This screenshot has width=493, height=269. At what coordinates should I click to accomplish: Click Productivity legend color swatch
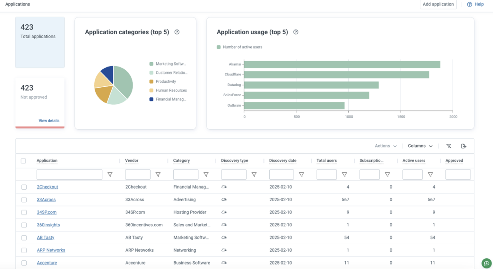pos(151,82)
